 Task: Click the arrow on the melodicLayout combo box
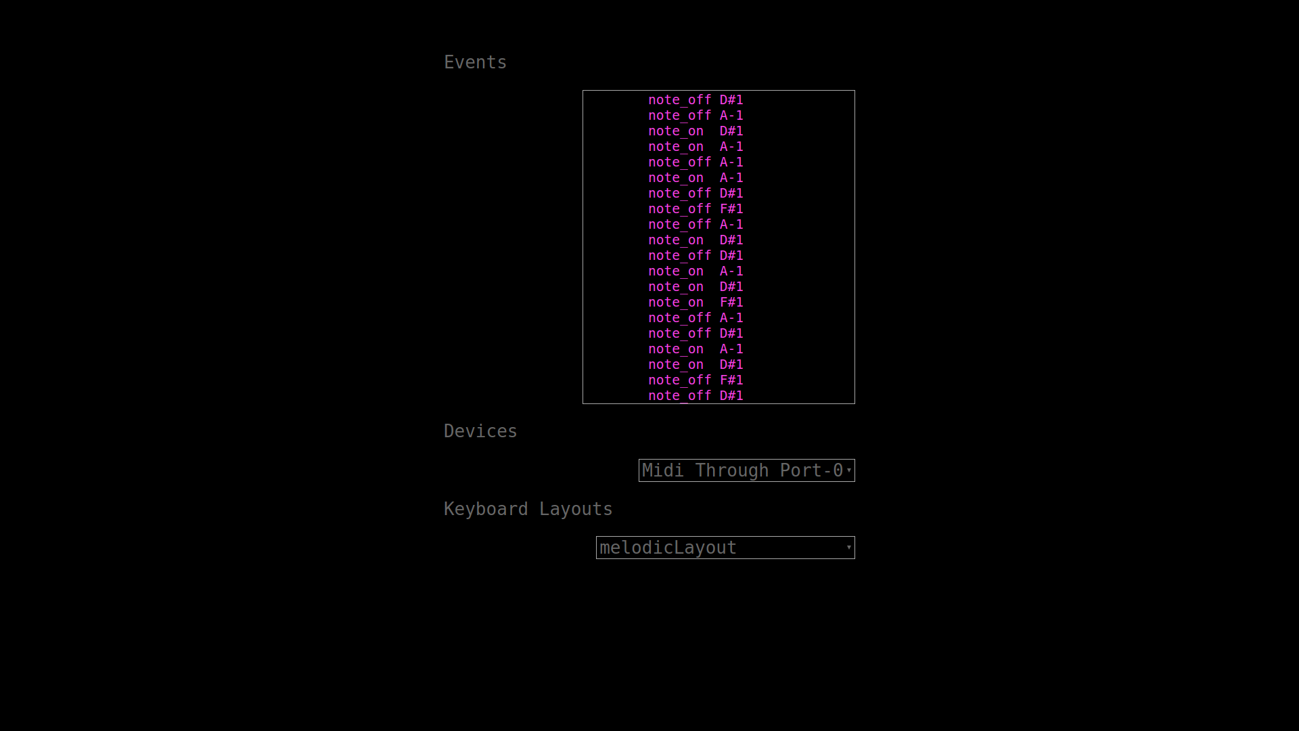(848, 548)
